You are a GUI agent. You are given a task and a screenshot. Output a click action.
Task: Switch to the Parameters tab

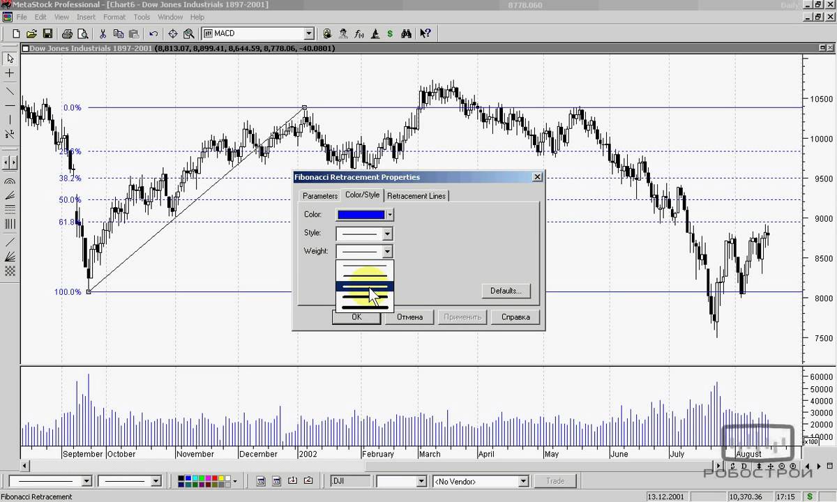(x=320, y=196)
